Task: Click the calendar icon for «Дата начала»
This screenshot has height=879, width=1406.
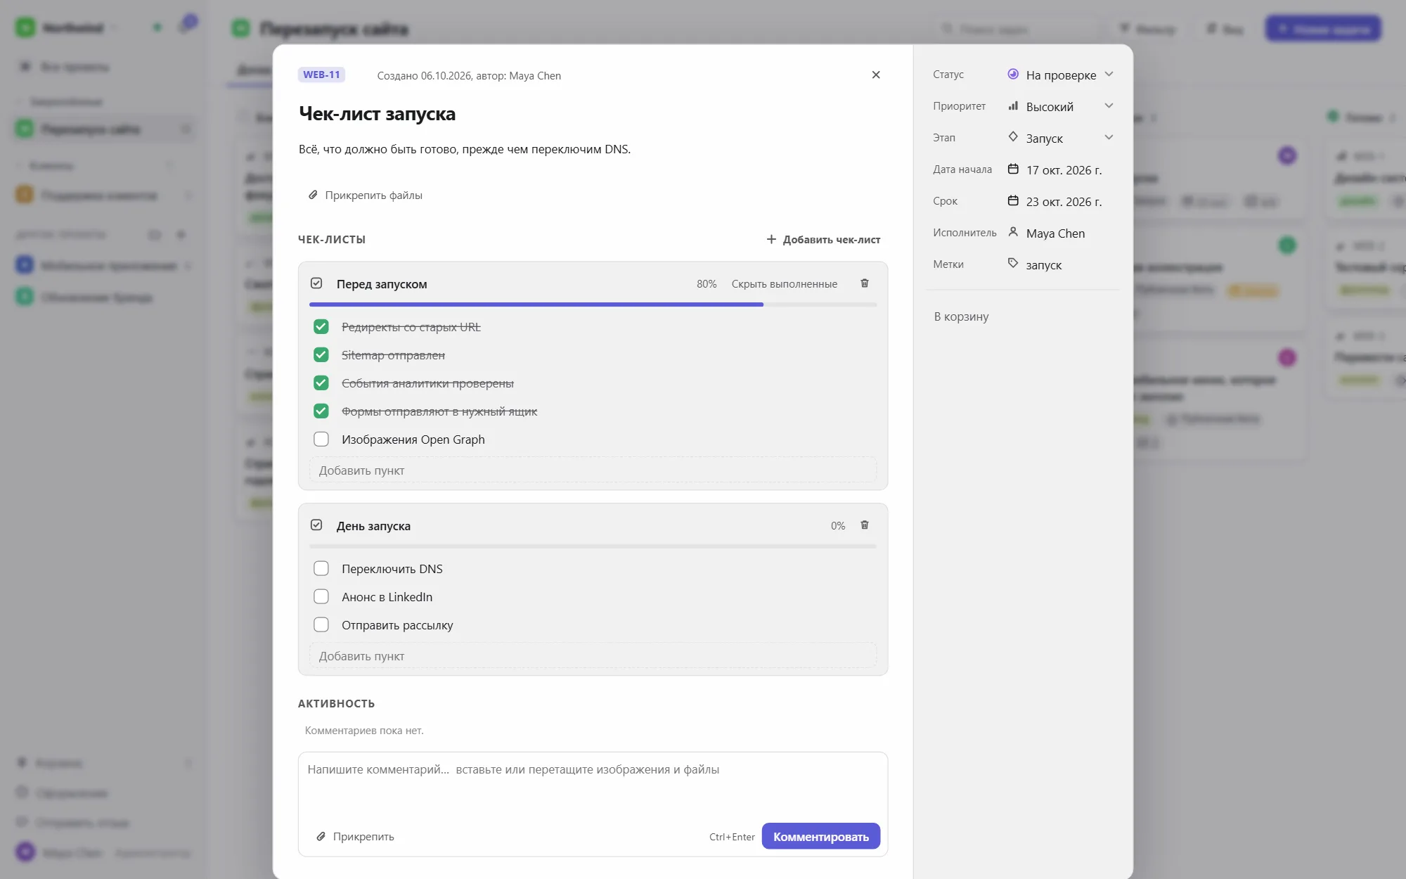Action: pos(1013,169)
